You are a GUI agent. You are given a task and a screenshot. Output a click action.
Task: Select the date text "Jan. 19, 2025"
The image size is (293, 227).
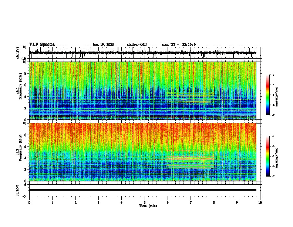pos(103,45)
